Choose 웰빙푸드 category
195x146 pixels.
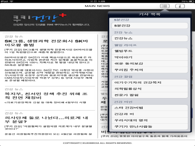pyautogui.click(x=150, y=51)
